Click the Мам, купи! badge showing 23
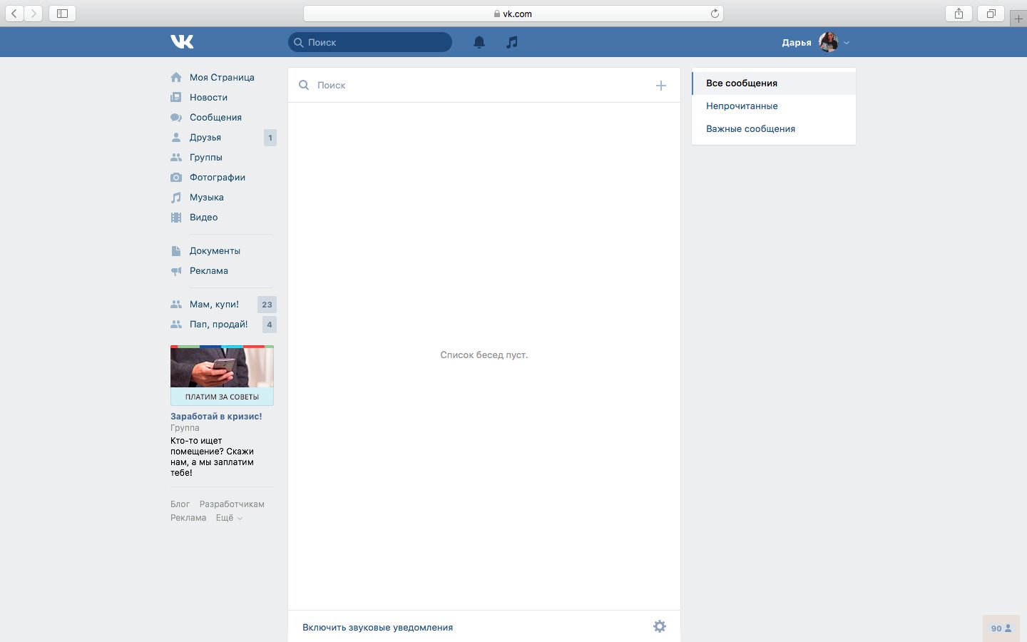This screenshot has height=642, width=1027. [x=267, y=305]
